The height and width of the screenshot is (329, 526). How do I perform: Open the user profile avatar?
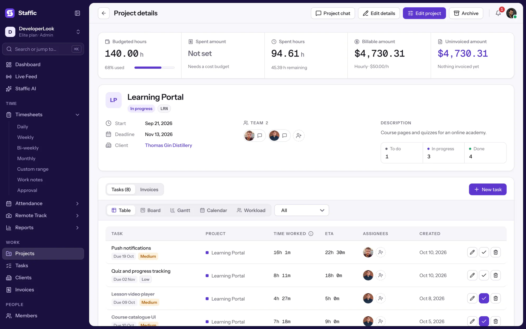click(x=511, y=13)
